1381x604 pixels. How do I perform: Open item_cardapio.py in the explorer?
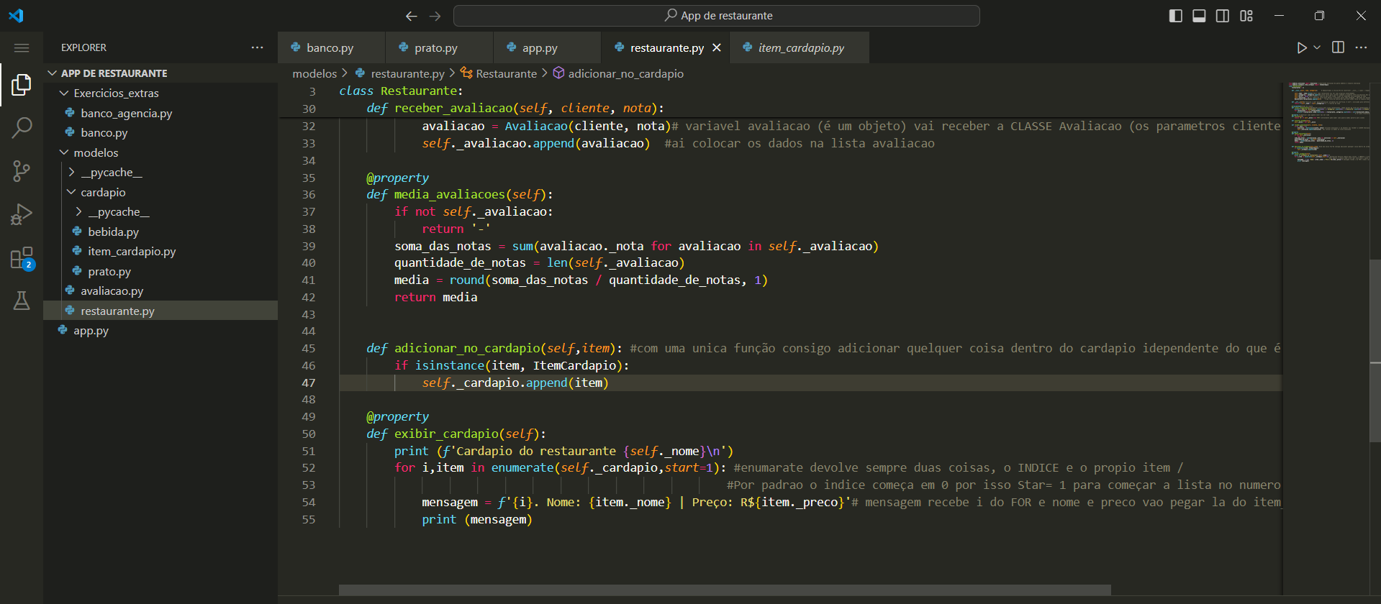pyautogui.click(x=160, y=252)
